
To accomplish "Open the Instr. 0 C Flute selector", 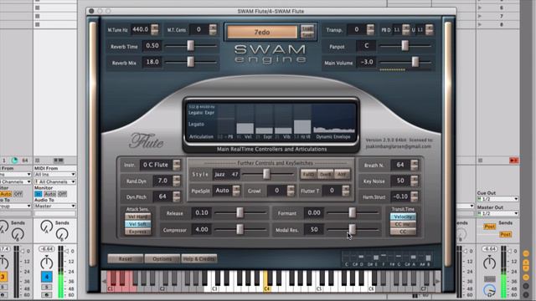I will 160,166.
